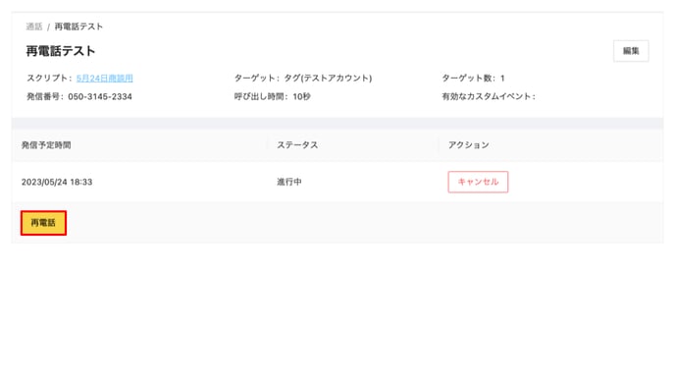
Task: Go to 通話 in the breadcrumb
Action: 34,27
